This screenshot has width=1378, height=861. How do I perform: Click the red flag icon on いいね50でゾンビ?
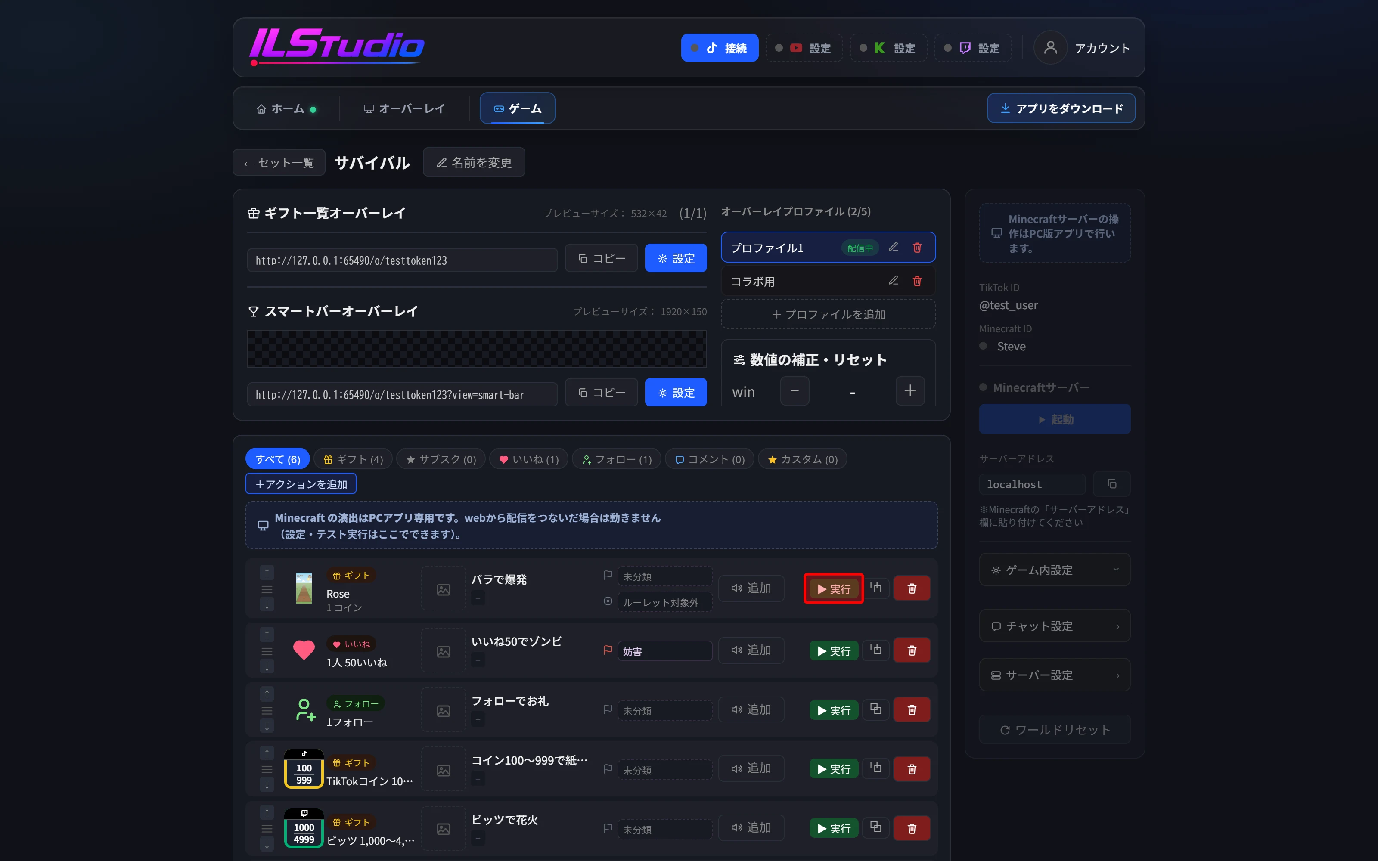click(x=608, y=650)
